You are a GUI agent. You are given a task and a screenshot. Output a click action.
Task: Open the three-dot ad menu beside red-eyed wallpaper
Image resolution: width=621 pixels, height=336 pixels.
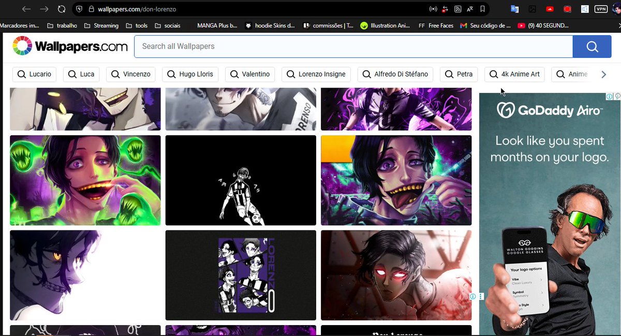tap(481, 297)
